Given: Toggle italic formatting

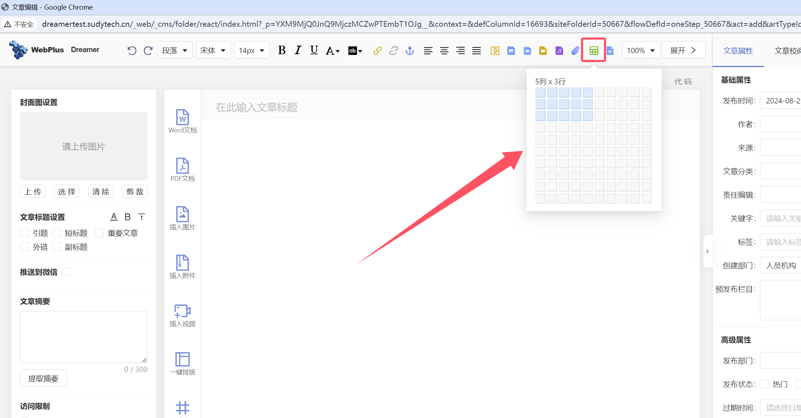Looking at the screenshot, I should (298, 50).
